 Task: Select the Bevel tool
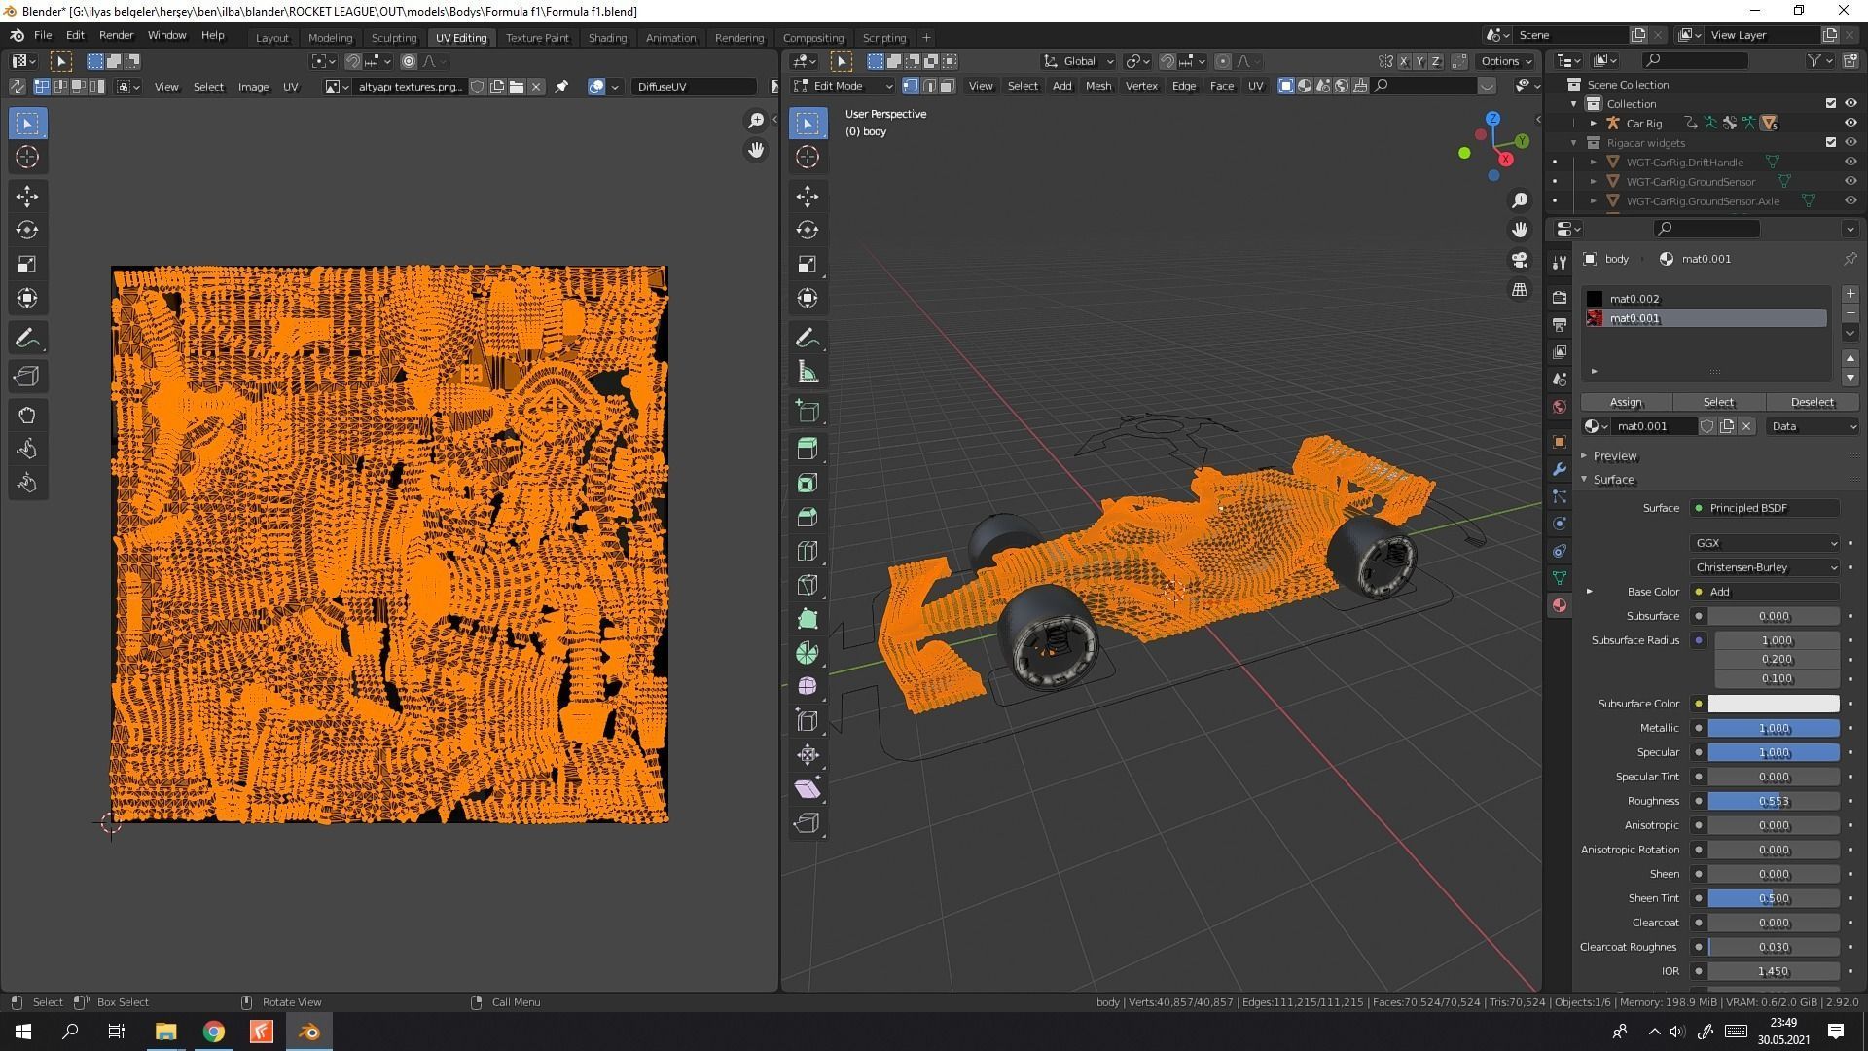(x=807, y=518)
